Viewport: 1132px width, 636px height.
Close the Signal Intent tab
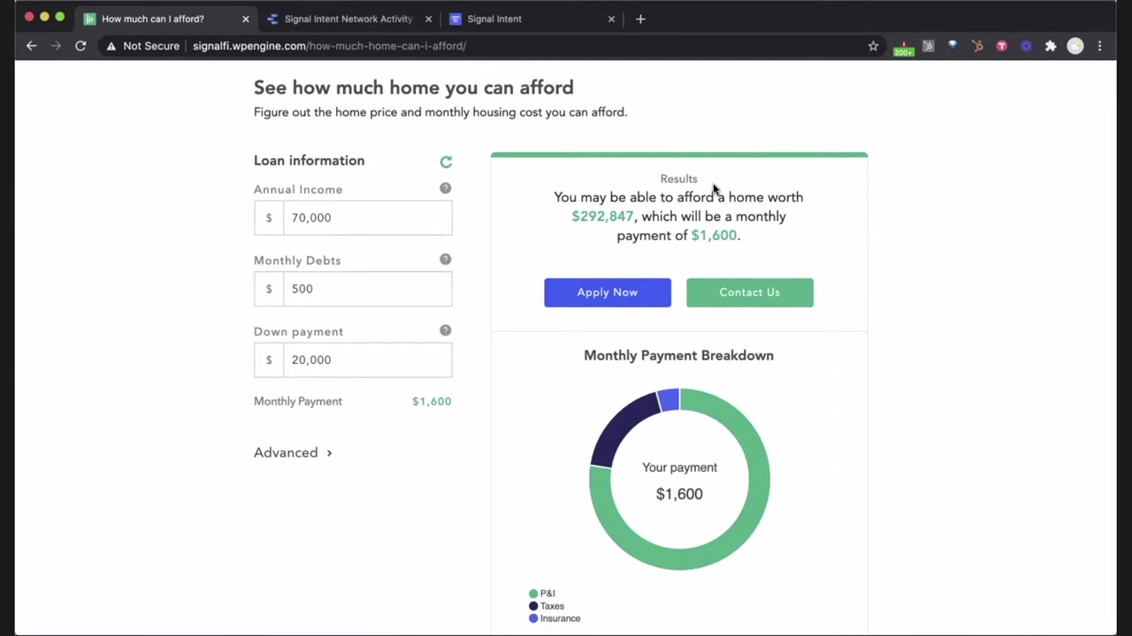pyautogui.click(x=611, y=19)
